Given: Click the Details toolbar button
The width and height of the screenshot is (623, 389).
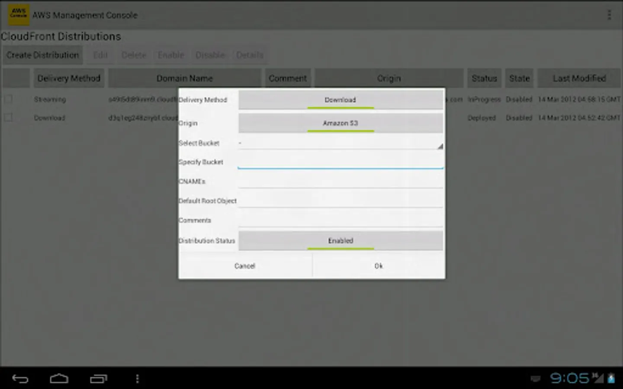Looking at the screenshot, I should pos(250,55).
